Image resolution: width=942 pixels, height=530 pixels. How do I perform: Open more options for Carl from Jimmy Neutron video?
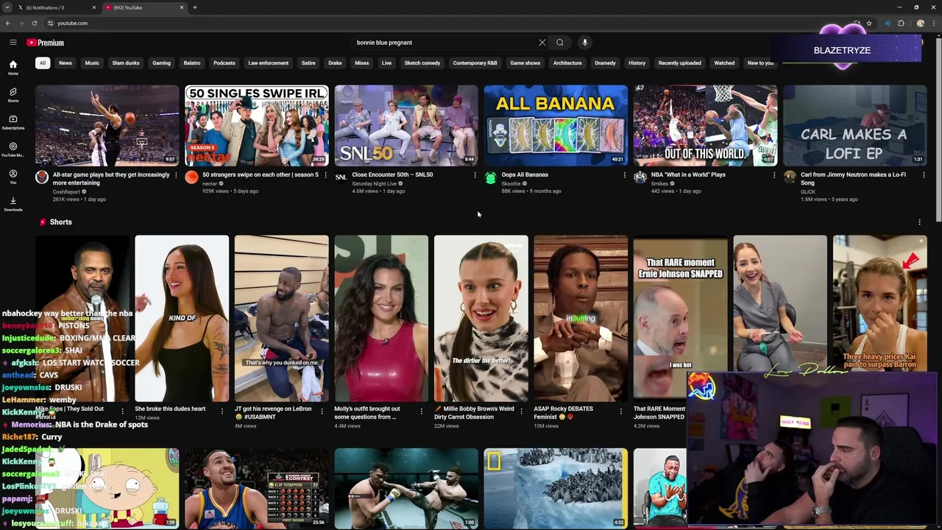[x=924, y=175]
